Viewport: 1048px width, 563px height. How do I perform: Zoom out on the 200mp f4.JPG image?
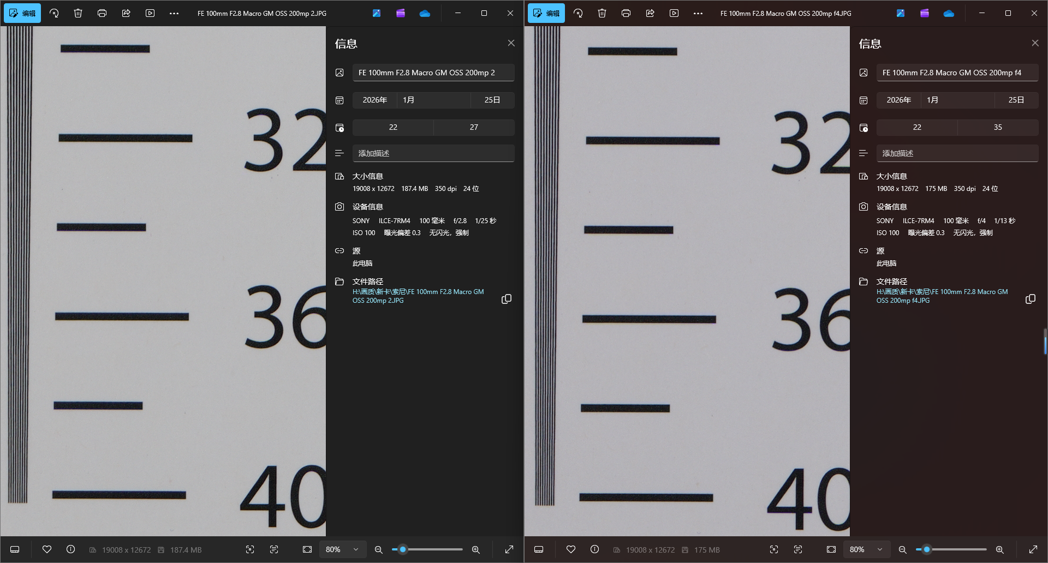(x=902, y=549)
